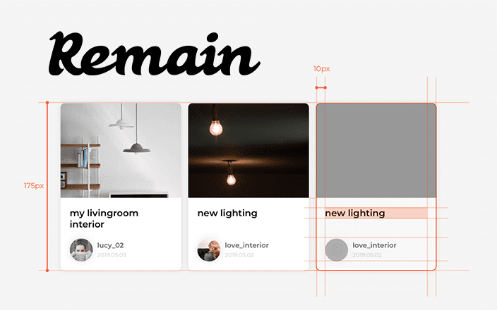Click the 2019.05.02 date in the second card
This screenshot has height=310, width=497.
[x=239, y=254]
